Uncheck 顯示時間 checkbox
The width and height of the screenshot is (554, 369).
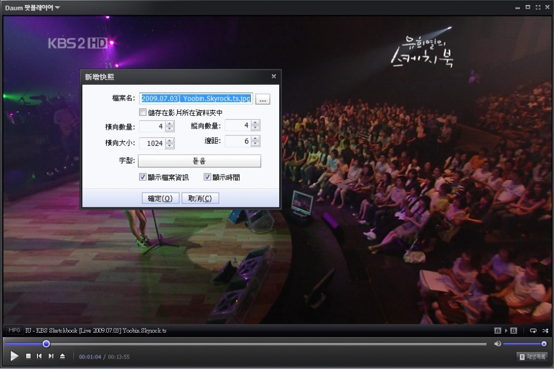(x=207, y=177)
